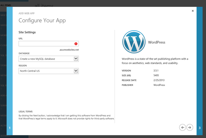Open the Region dropdown arrow
206x138 pixels.
coord(76,71)
